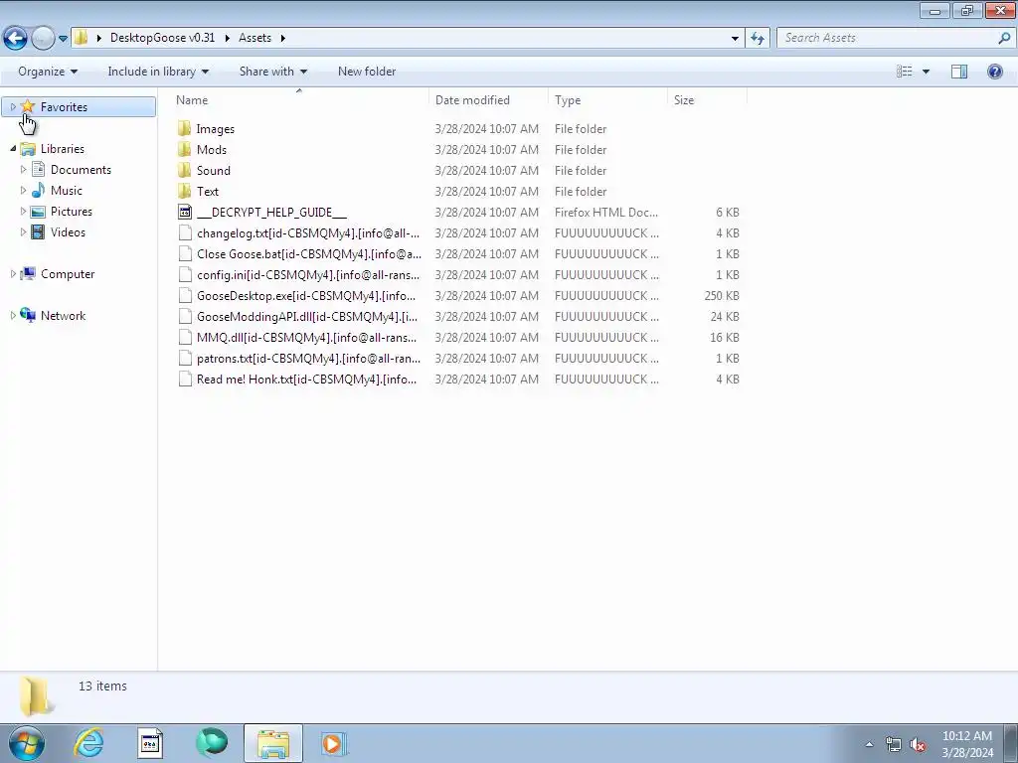Open Include in library menu
This screenshot has height=763, width=1018.
pos(158,72)
